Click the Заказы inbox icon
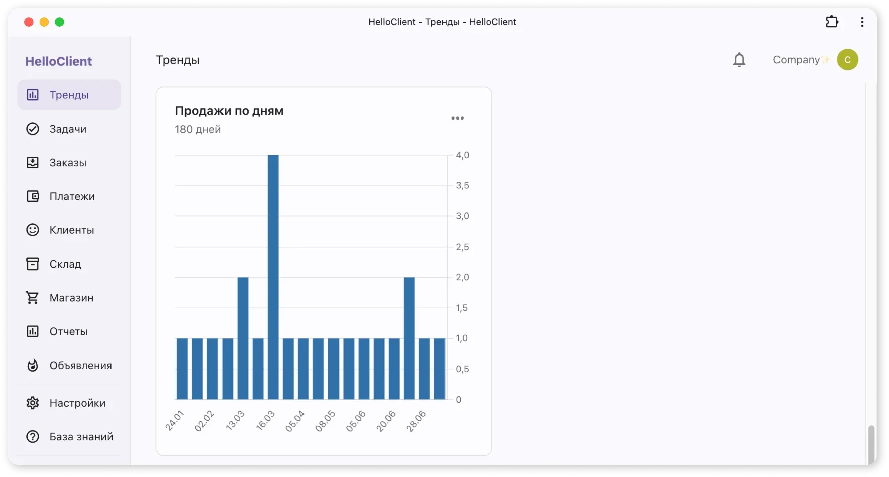 click(33, 163)
